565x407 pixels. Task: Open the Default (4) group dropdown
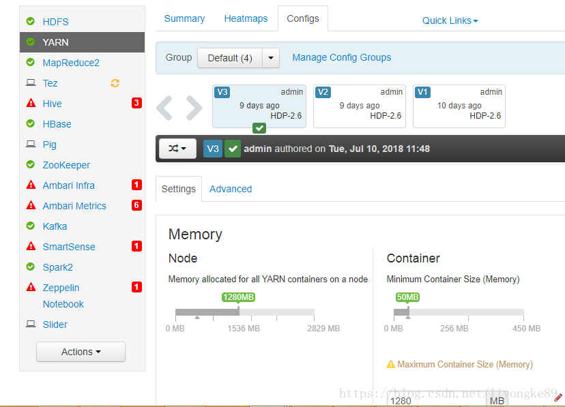[x=239, y=58]
